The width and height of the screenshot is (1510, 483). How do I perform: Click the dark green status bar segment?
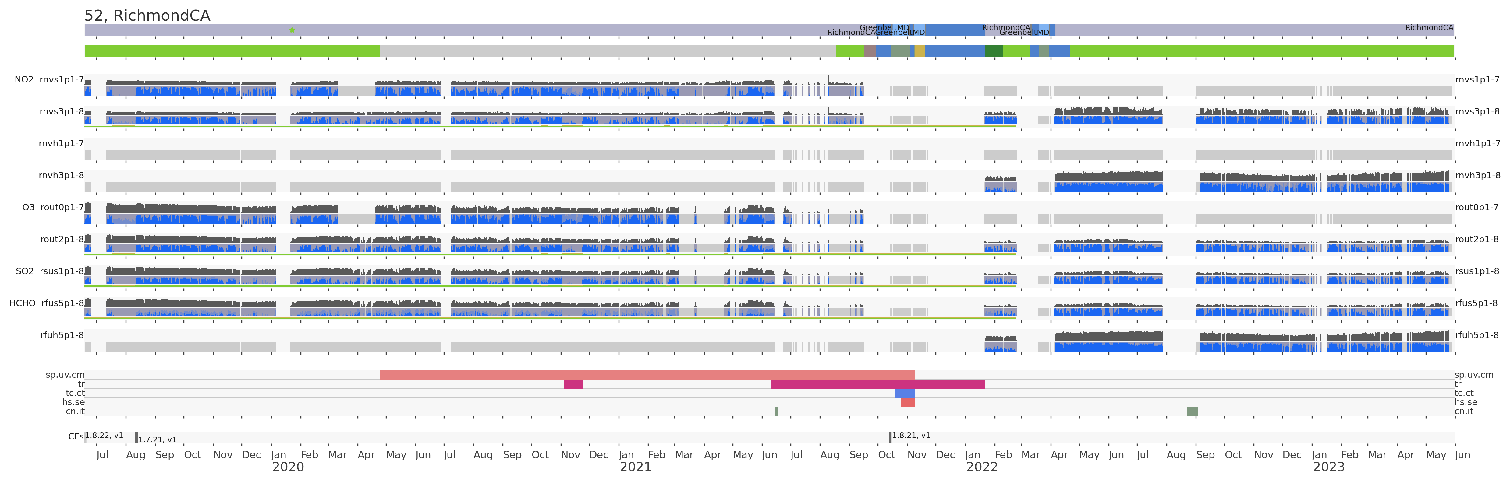[994, 51]
